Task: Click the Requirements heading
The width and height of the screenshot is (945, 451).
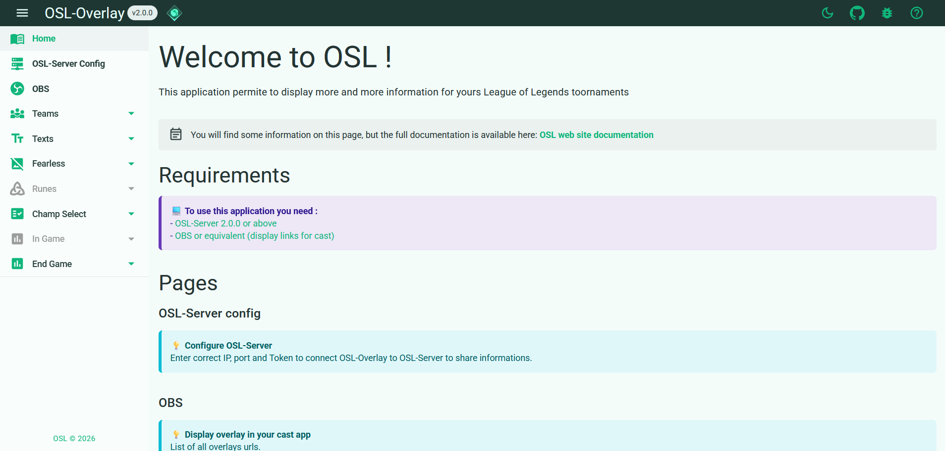Action: pyautogui.click(x=224, y=176)
